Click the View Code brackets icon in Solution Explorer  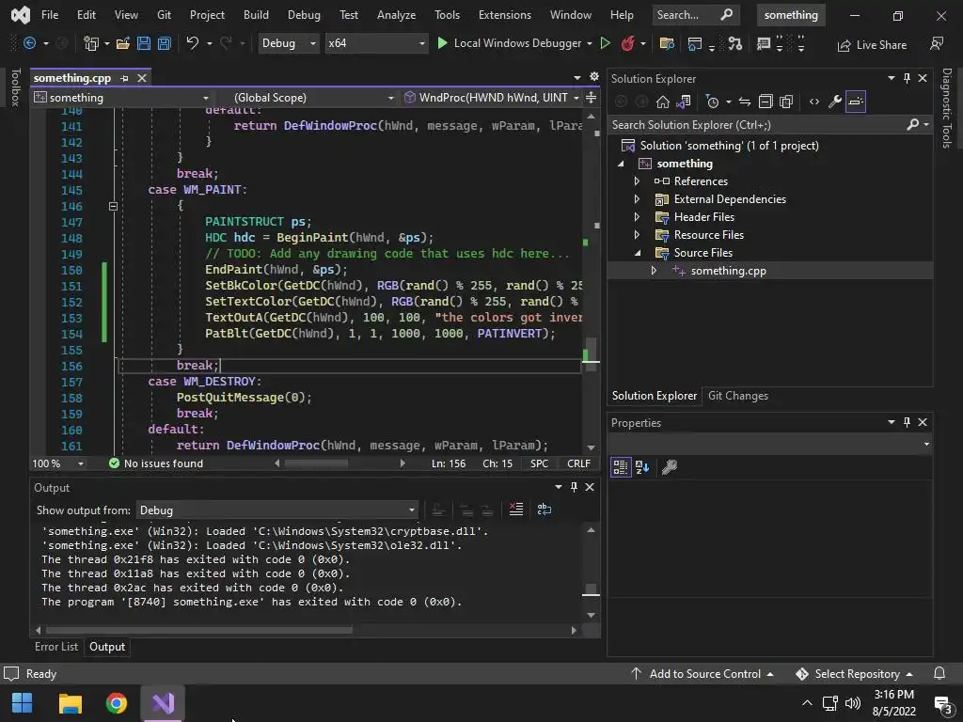(x=813, y=102)
